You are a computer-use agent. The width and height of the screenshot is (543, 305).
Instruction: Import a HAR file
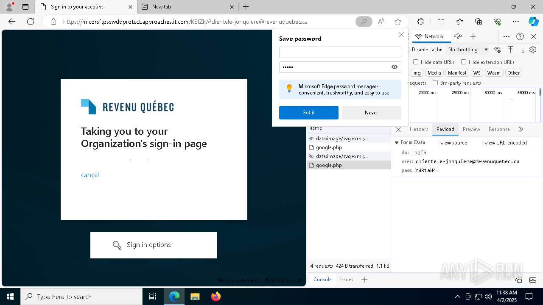point(511,50)
